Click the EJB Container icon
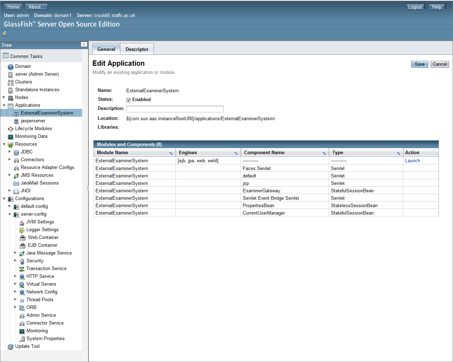The height and width of the screenshot is (362, 453). point(23,245)
